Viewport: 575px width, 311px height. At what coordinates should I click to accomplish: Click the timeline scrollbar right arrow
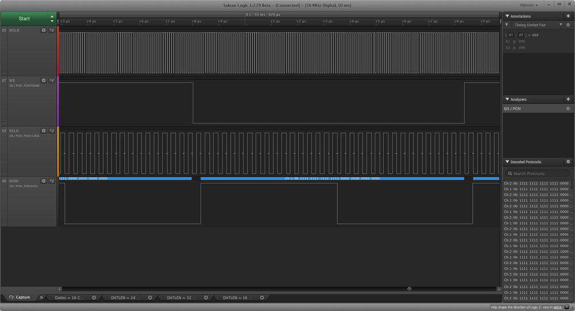[498, 289]
